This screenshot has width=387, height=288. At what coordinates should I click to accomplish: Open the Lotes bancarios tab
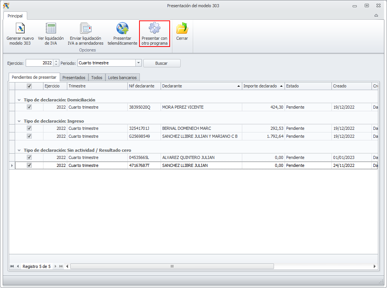[x=122, y=77]
